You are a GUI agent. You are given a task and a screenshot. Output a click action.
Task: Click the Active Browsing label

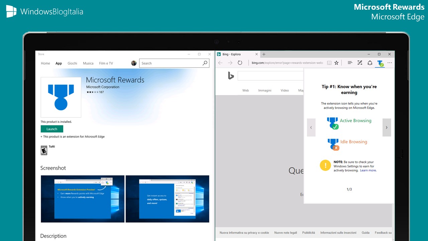(356, 120)
